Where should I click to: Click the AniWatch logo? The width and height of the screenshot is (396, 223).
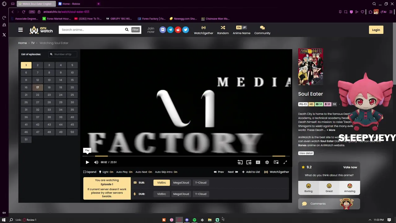pos(41,30)
